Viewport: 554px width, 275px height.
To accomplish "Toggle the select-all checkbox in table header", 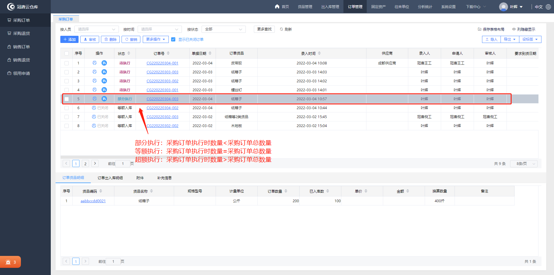I will pyautogui.click(x=67, y=53).
